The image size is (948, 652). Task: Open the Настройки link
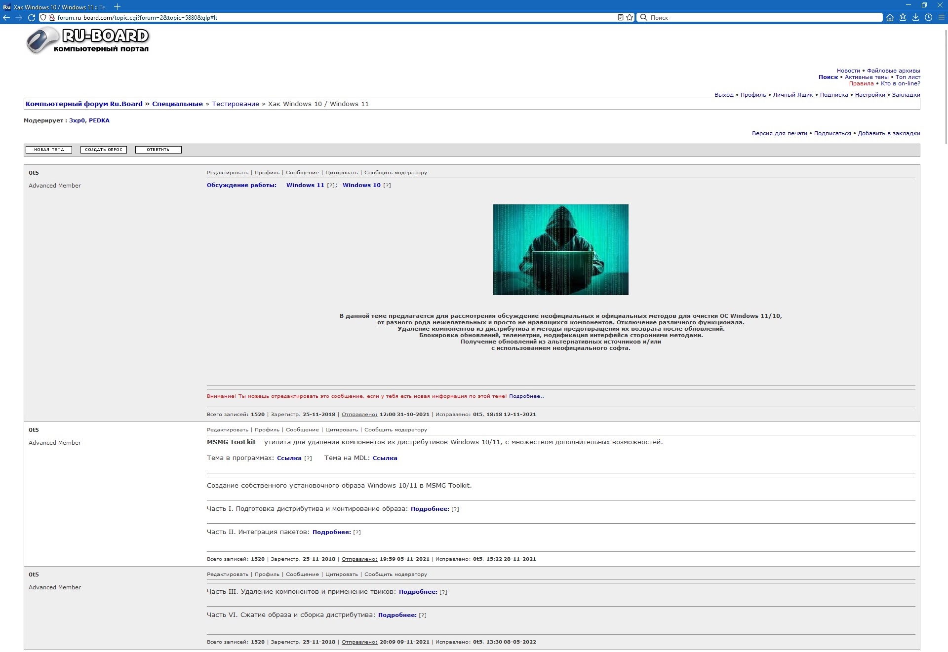pos(870,95)
